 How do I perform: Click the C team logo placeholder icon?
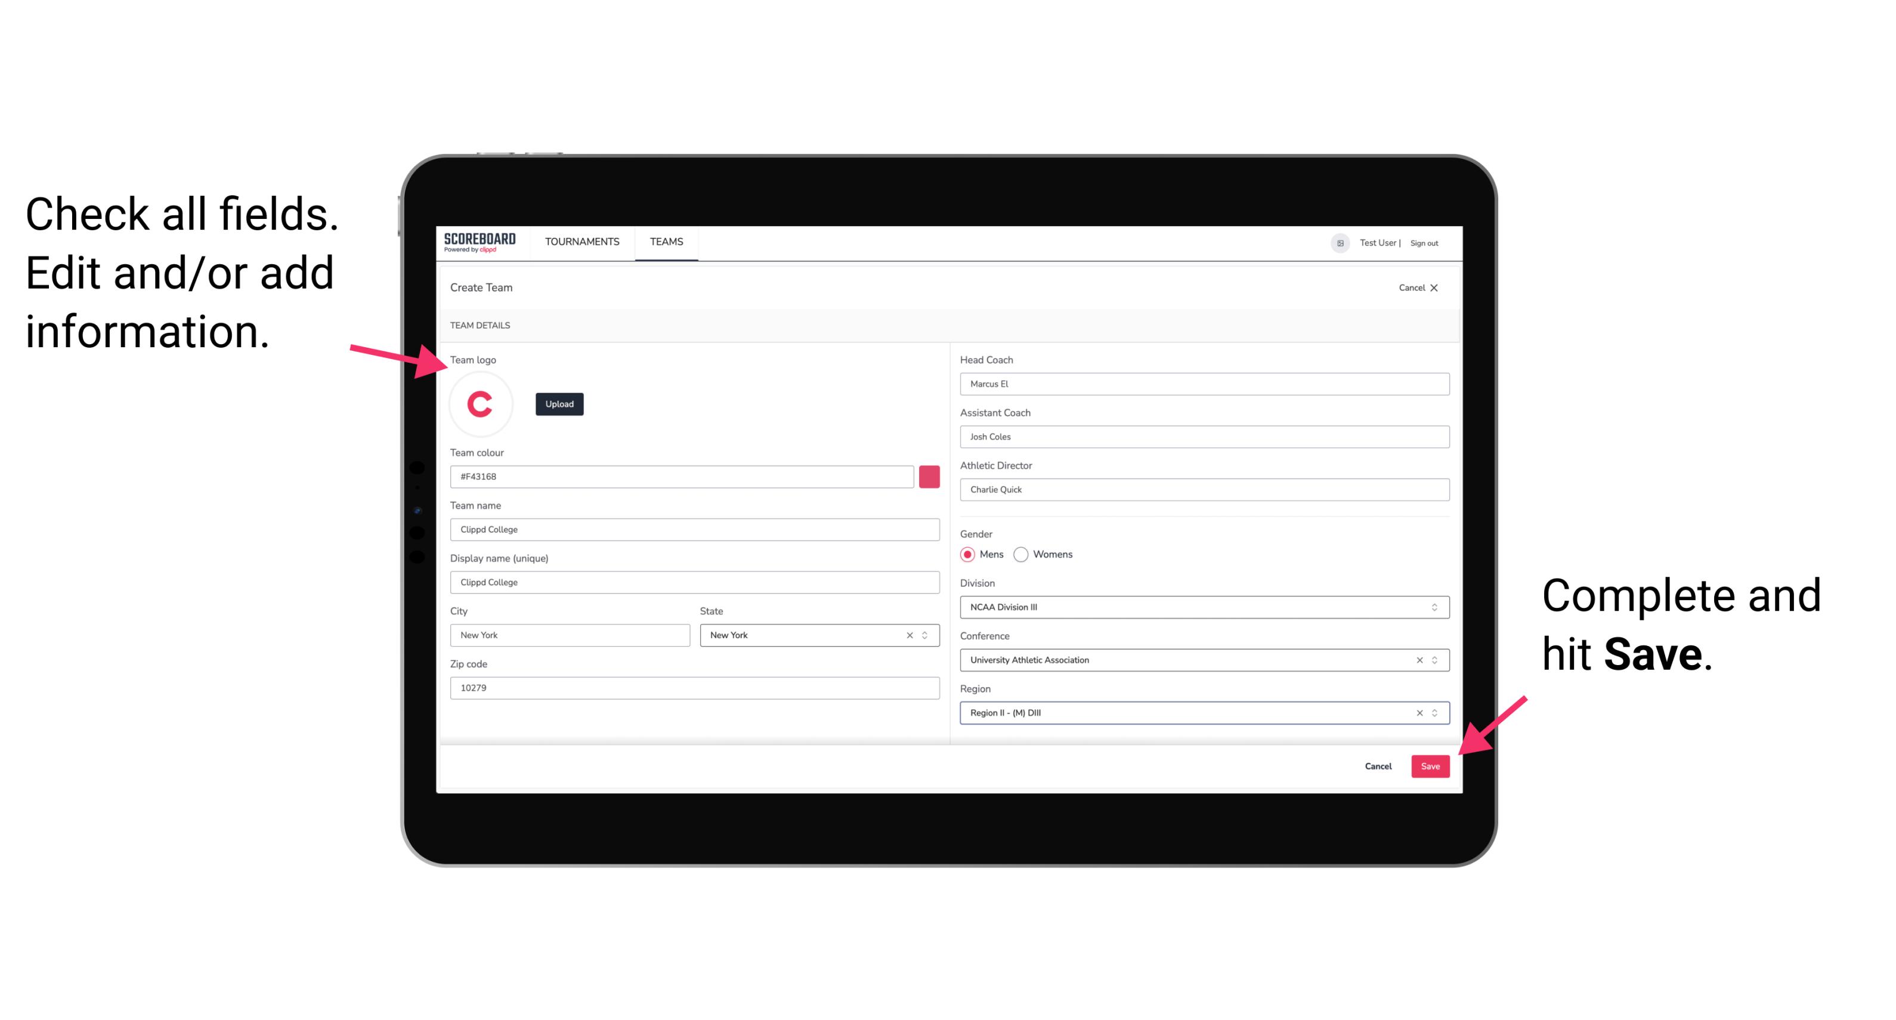[480, 404]
